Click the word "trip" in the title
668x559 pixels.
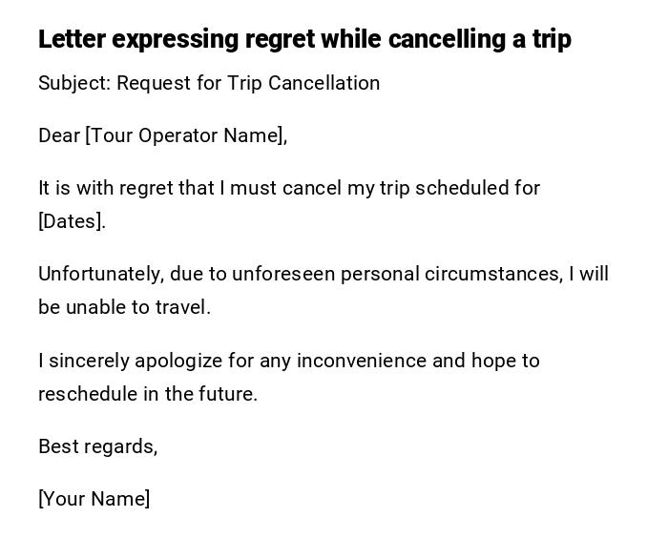point(552,39)
